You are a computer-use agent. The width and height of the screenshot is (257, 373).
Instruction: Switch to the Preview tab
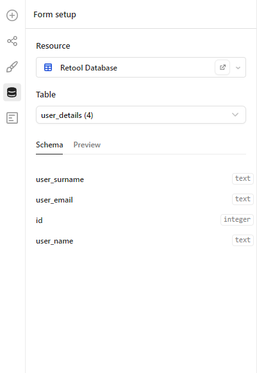pyautogui.click(x=87, y=145)
